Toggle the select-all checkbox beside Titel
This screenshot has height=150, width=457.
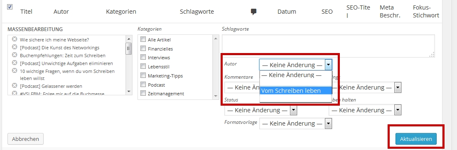point(10,7)
